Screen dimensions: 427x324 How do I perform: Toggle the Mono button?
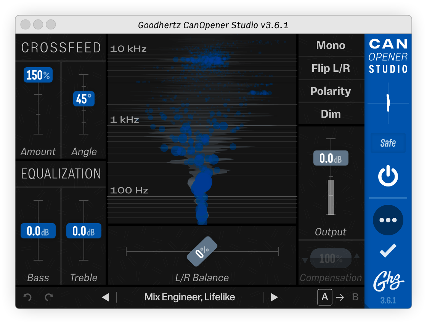tap(331, 45)
